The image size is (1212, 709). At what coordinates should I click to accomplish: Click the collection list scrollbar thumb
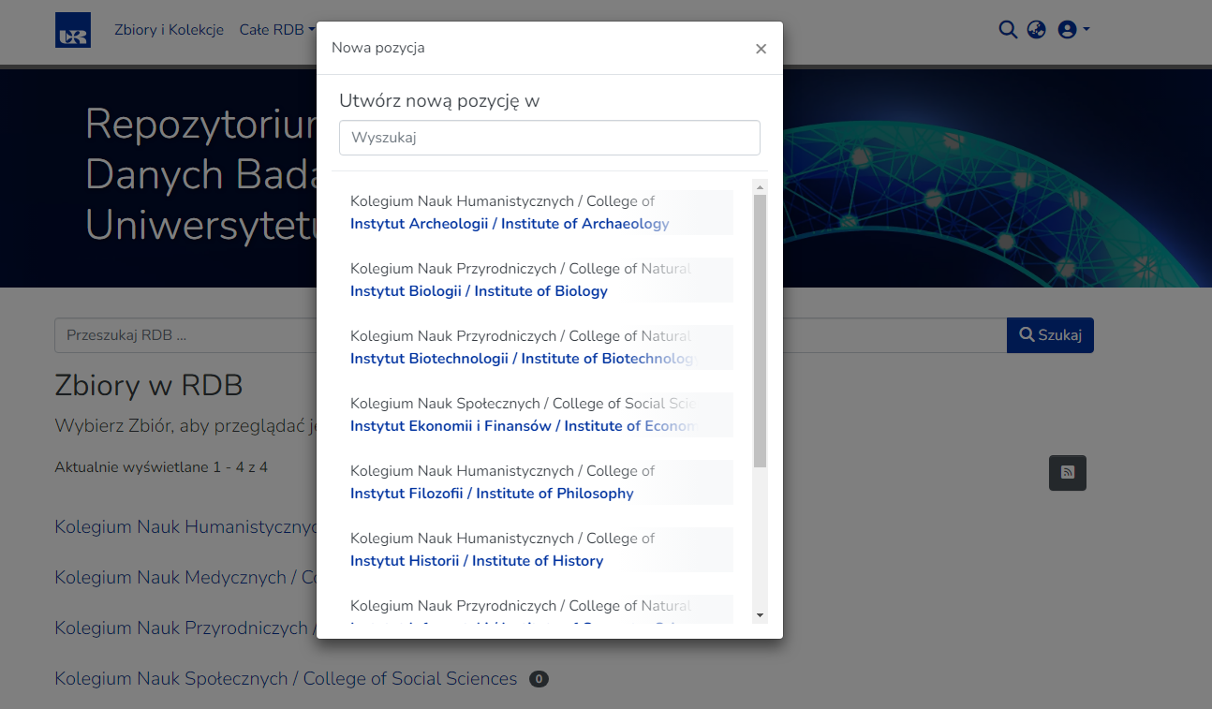(760, 328)
